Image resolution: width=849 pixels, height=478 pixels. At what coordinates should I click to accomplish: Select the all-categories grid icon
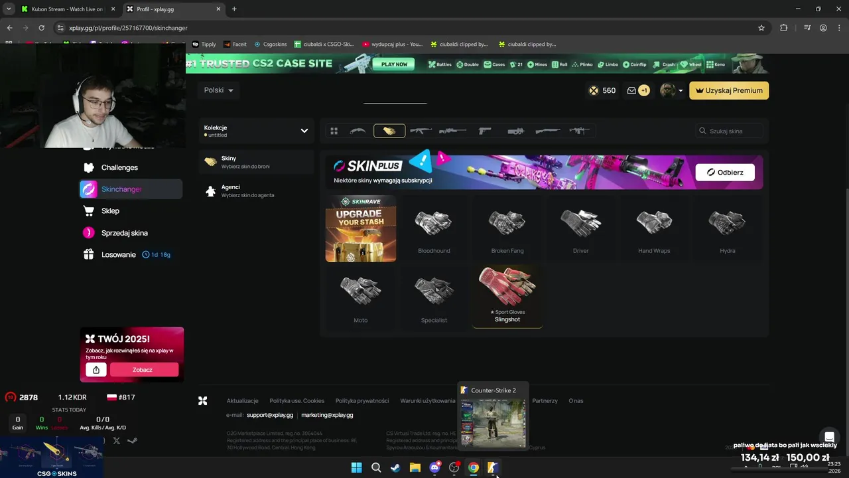coord(334,131)
